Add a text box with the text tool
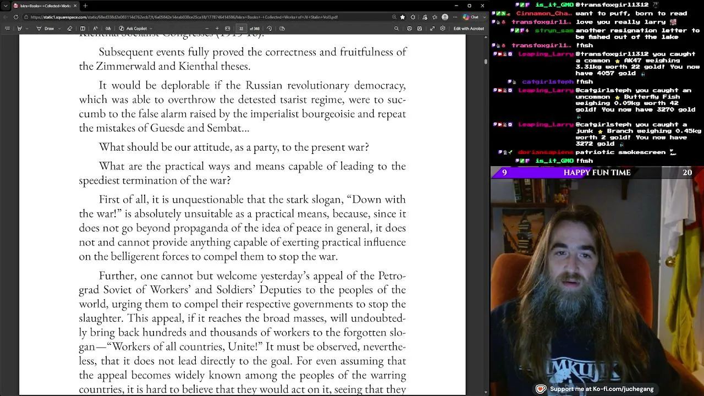This screenshot has height=396, width=704. coord(82,29)
